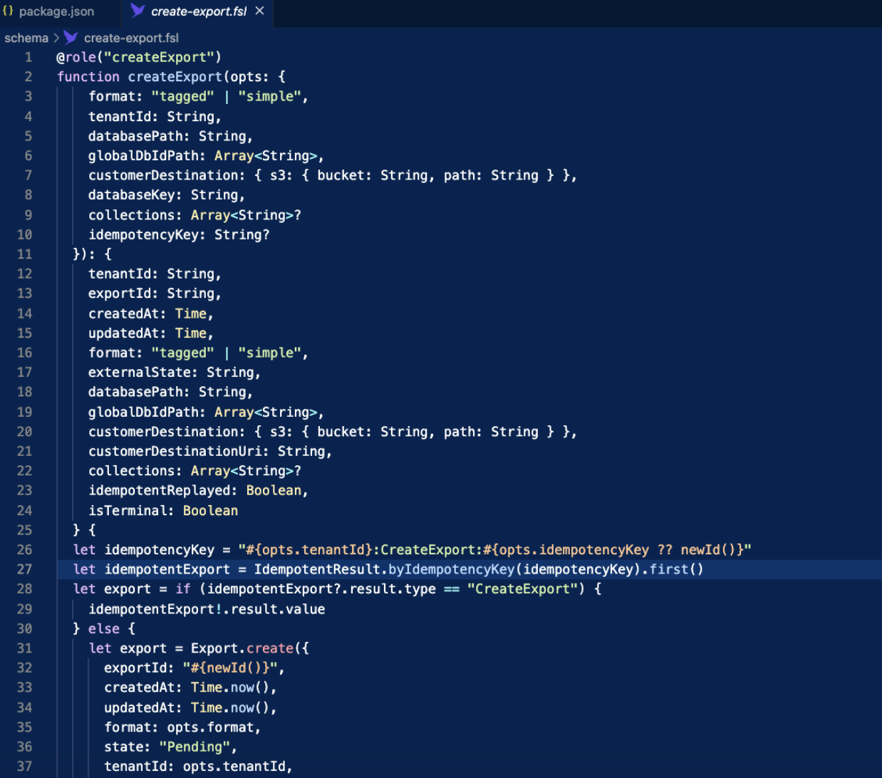Image resolution: width=882 pixels, height=778 pixels.
Task: Click "databaseKey: String," on line 8
Action: pos(167,195)
